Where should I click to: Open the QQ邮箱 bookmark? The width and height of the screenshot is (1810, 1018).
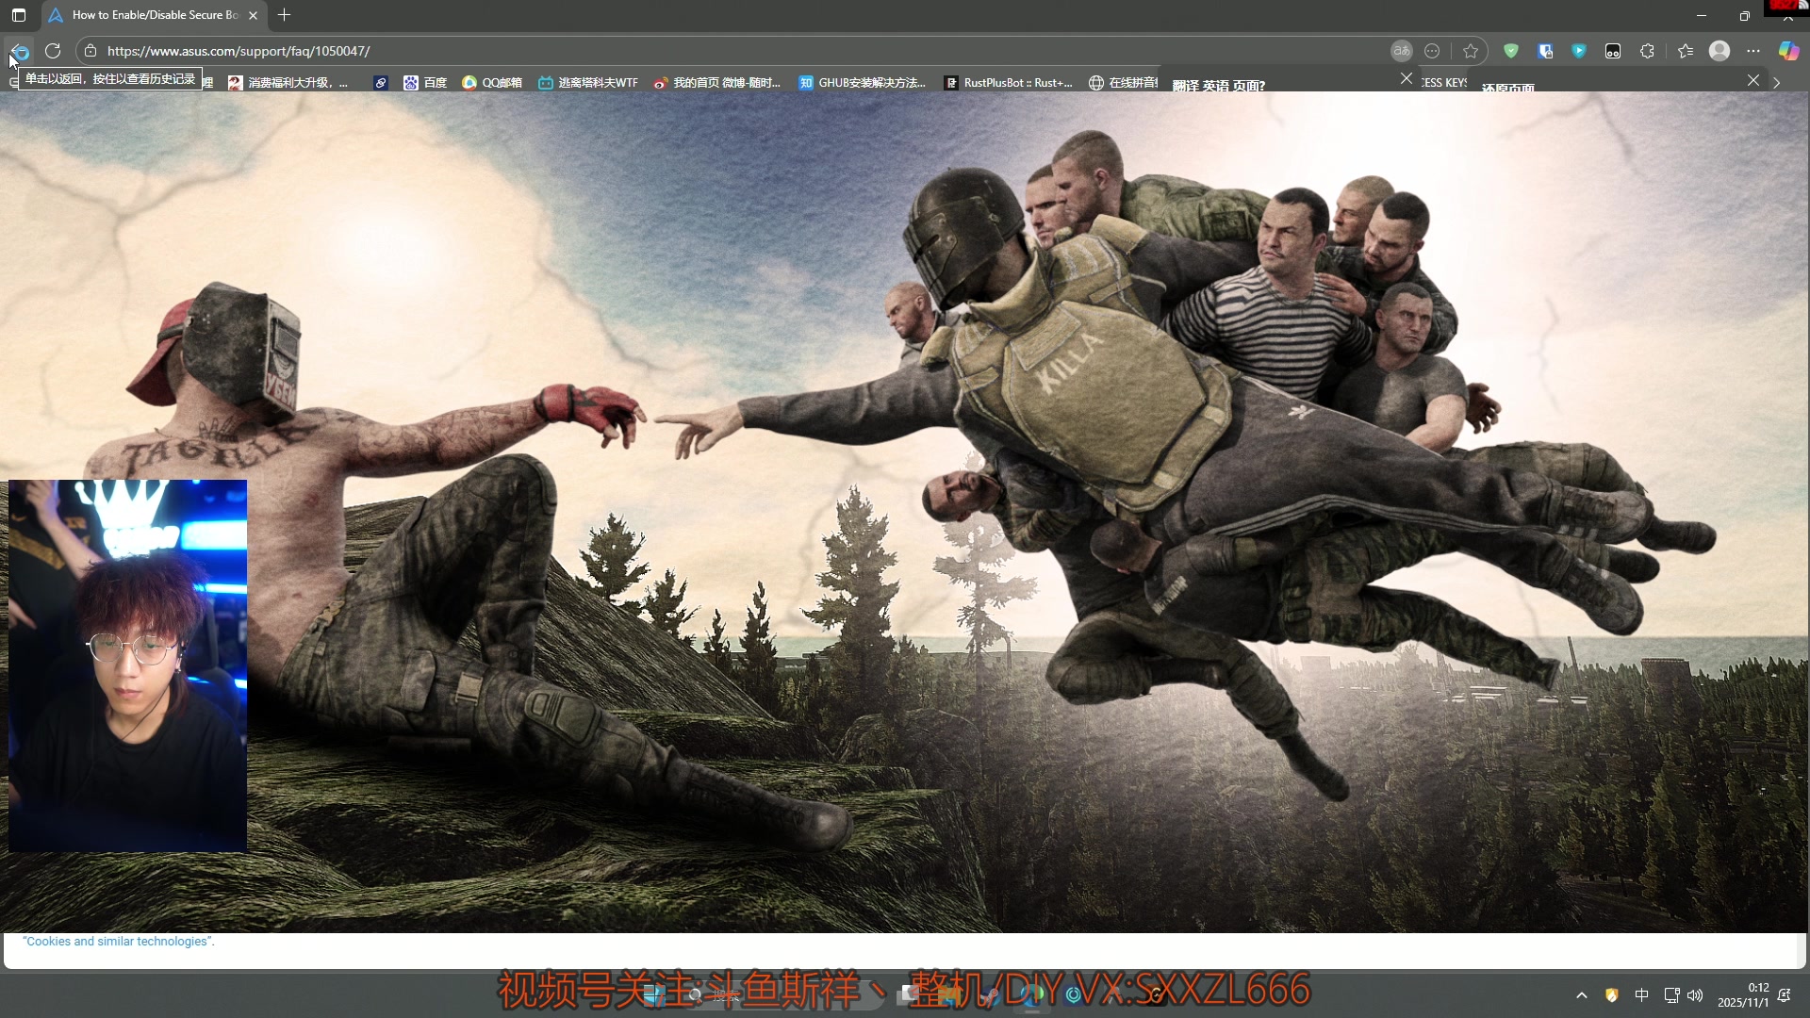tap(492, 83)
